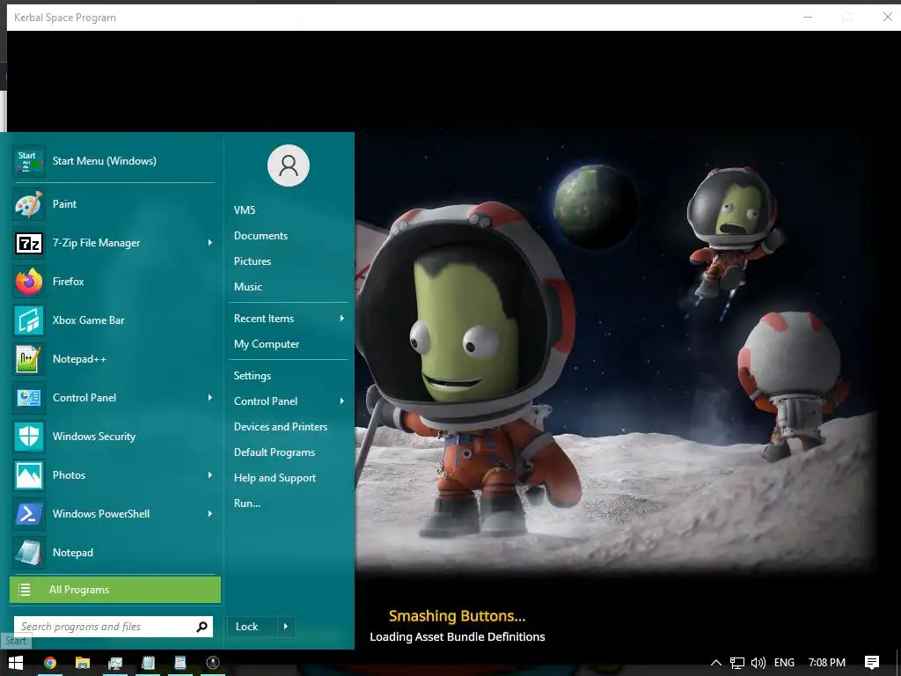Open Windows Security entry
The image size is (901, 676).
(x=114, y=437)
